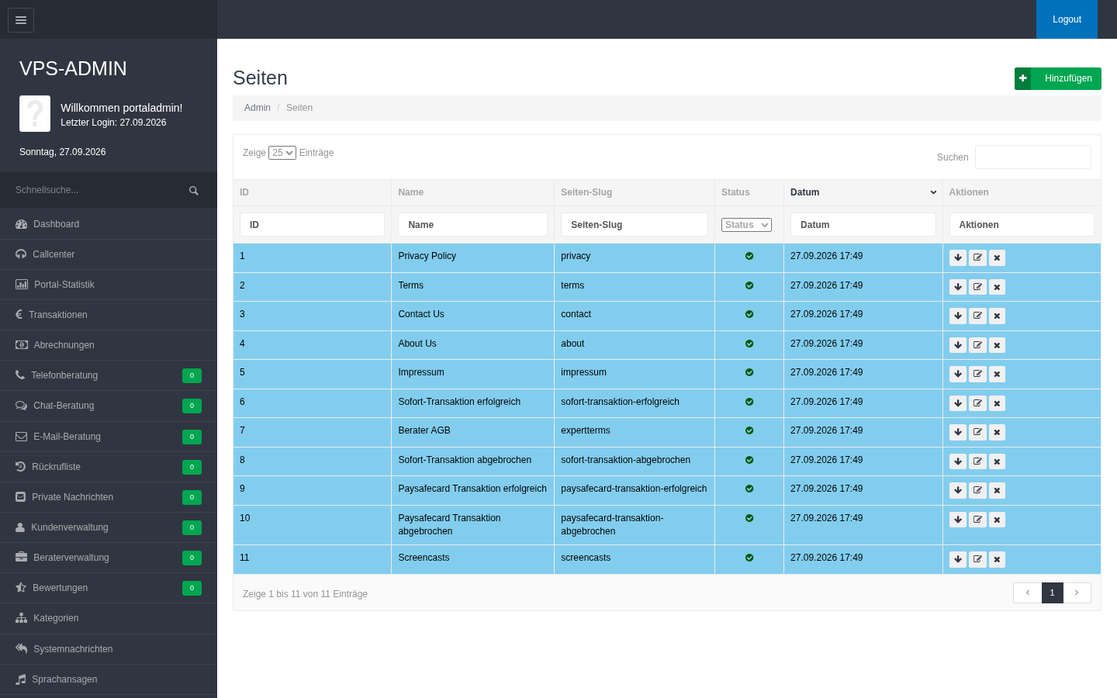Select Sprachansagen in the sidebar
This screenshot has width=1117, height=698.
click(109, 679)
